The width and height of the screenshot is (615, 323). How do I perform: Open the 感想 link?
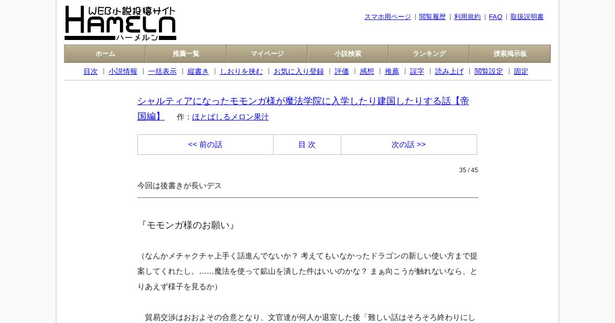(x=367, y=72)
